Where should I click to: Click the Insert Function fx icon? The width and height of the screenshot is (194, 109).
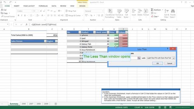pos(26,25)
